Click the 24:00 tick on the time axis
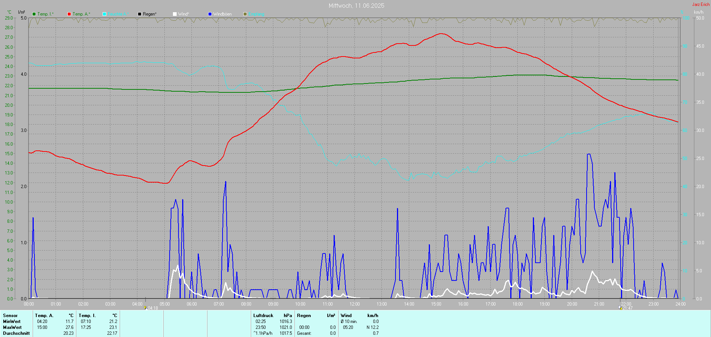 pos(681,304)
